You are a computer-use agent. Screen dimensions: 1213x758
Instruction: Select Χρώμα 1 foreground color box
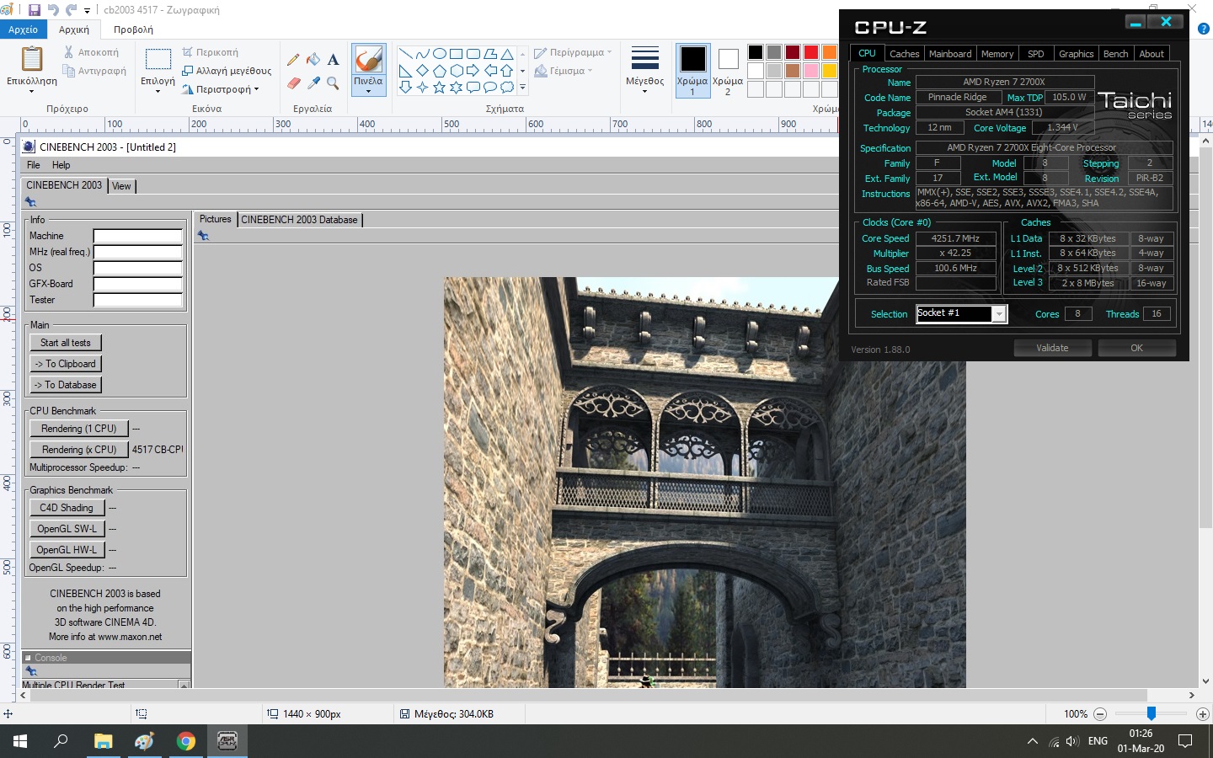(x=692, y=71)
